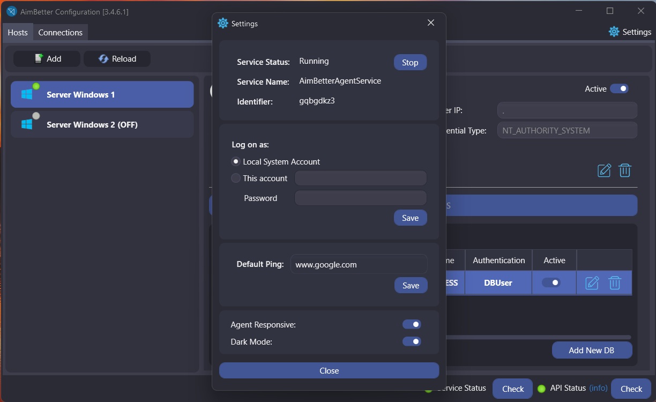Close the Settings dialog with the X
The height and width of the screenshot is (402, 656).
tap(431, 23)
